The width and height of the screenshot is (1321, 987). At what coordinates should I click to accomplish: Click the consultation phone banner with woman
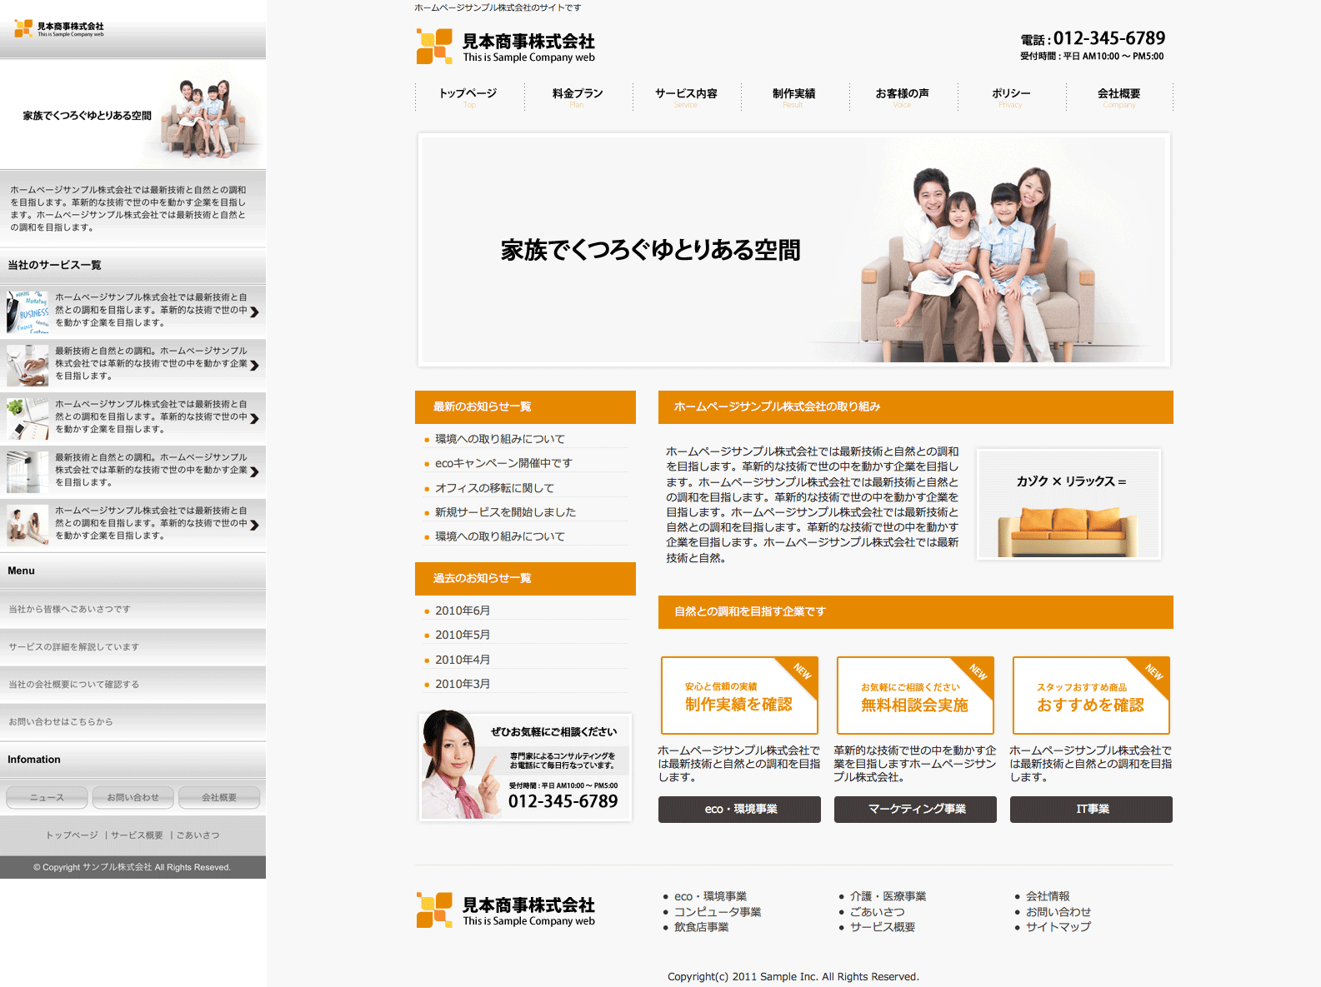pos(525,765)
